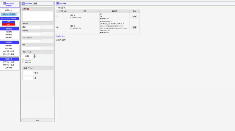Open 詳細 for system ID 1
Image resolution: width=235 pixels, height=131 pixels.
[x=134, y=16]
